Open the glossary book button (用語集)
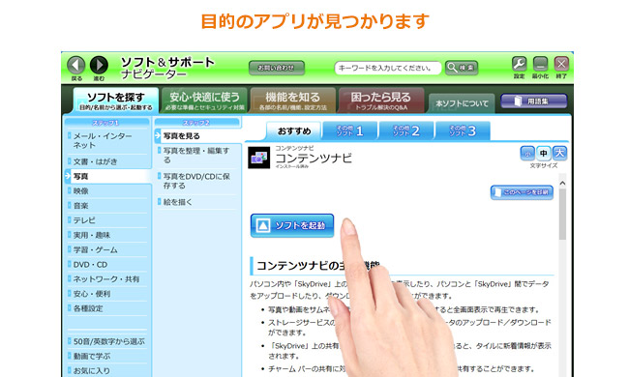 point(533,101)
